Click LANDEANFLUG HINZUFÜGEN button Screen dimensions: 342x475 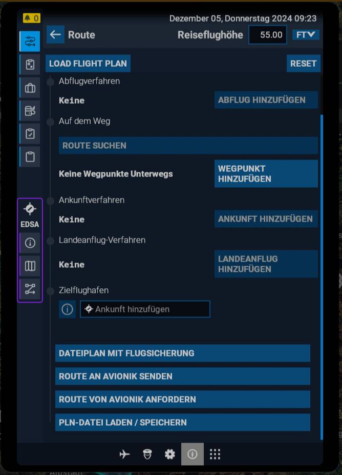click(x=266, y=264)
